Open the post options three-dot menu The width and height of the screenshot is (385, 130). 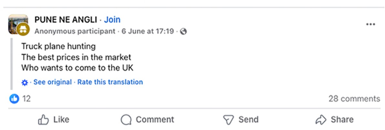(x=370, y=25)
